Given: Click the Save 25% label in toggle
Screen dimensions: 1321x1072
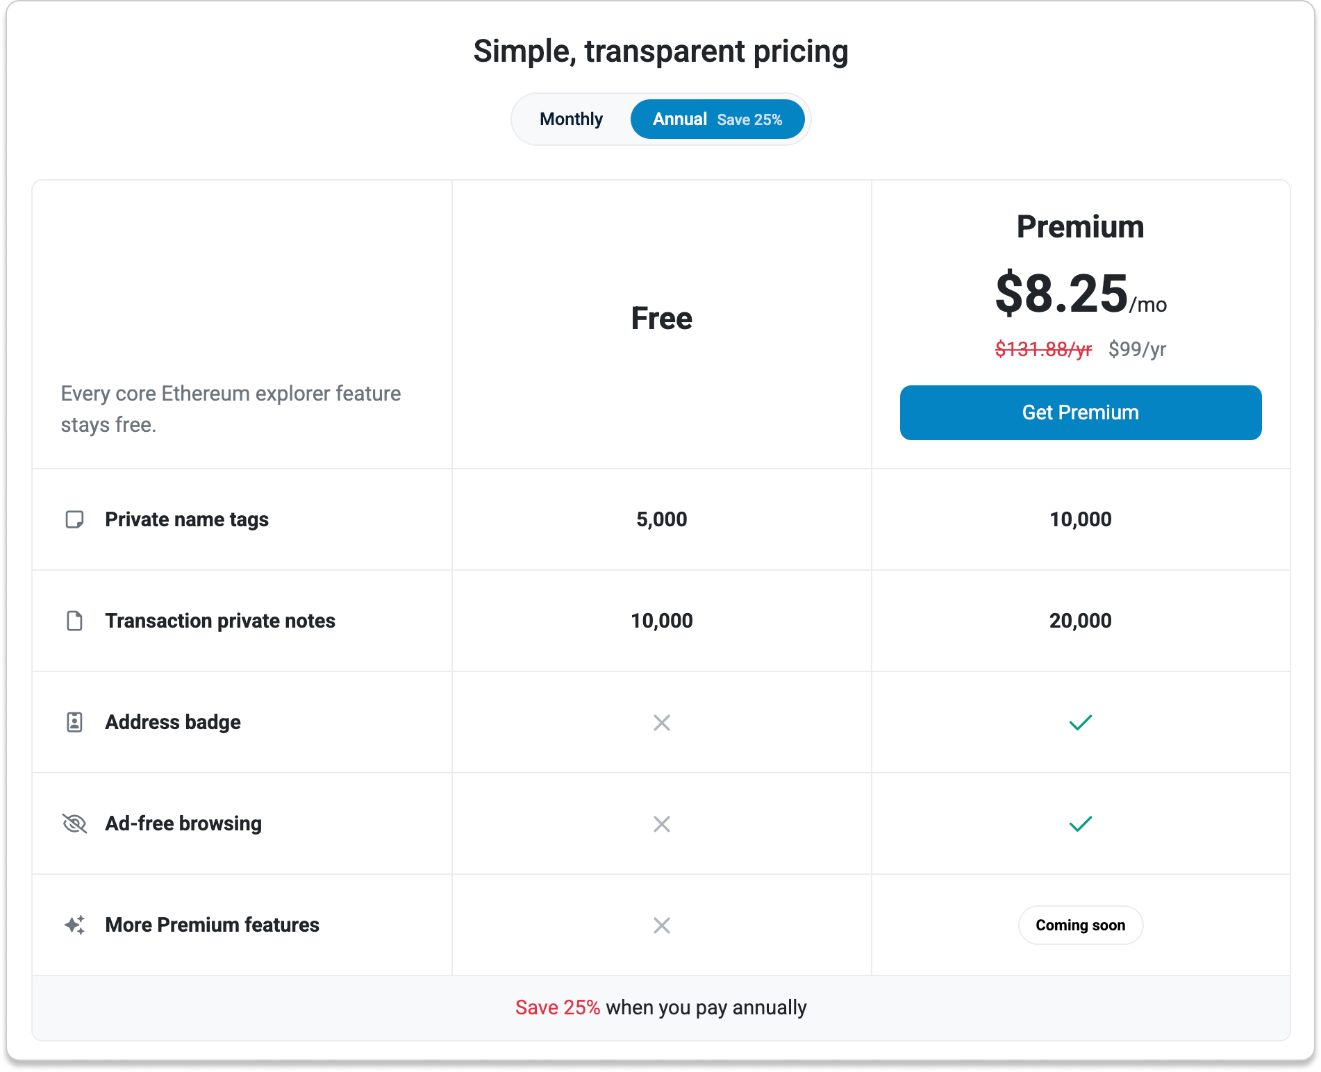Looking at the screenshot, I should tap(749, 120).
